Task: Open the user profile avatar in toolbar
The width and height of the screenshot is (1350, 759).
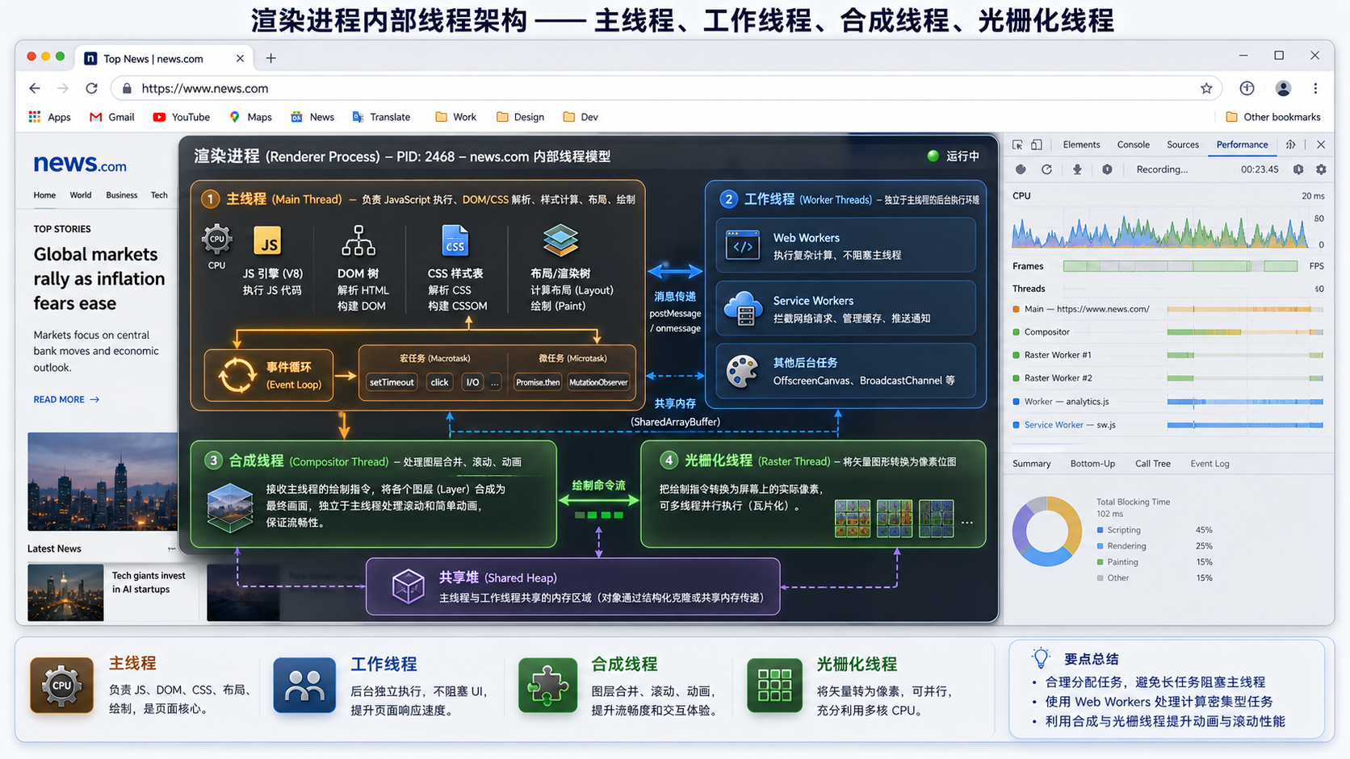Action: [x=1283, y=88]
